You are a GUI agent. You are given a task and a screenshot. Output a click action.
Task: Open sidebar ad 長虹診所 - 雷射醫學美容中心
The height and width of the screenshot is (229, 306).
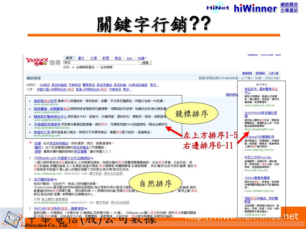[x=261, y=91]
